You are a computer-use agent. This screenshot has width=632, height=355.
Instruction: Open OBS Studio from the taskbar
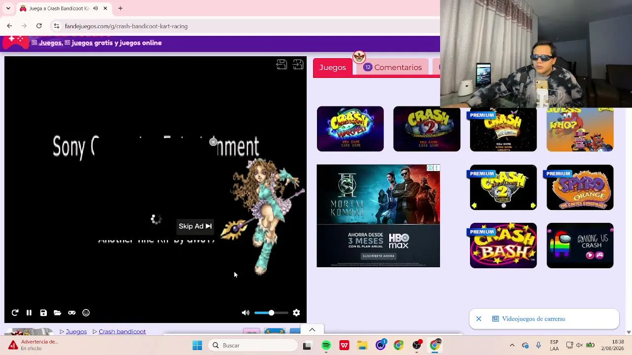coord(417,346)
